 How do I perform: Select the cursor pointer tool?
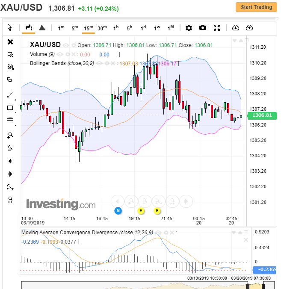pos(9,28)
